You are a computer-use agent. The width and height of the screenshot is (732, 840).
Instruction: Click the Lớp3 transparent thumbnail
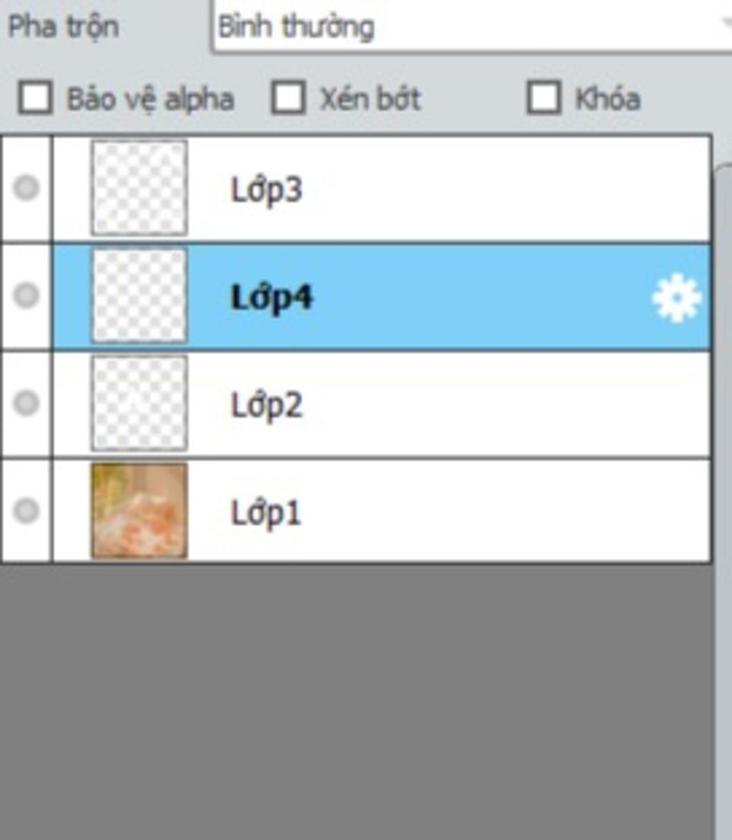tap(139, 188)
